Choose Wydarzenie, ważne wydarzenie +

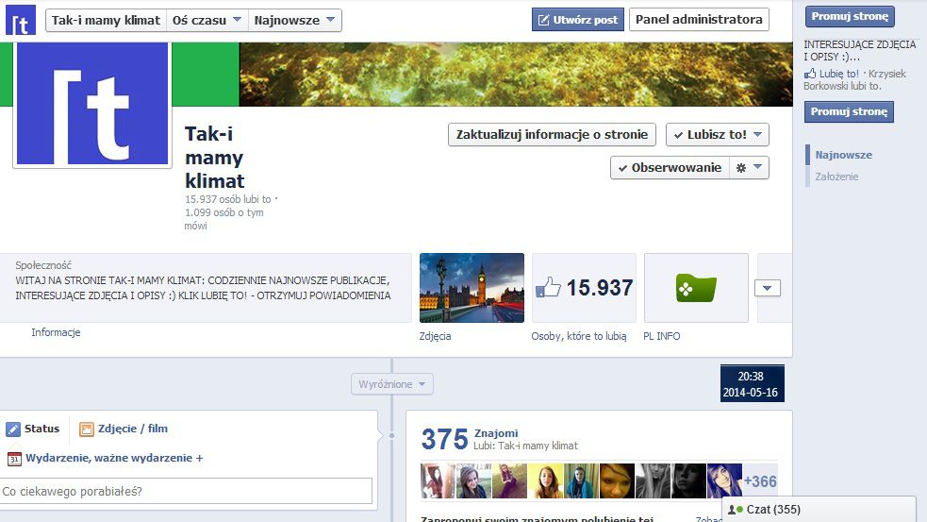click(114, 458)
